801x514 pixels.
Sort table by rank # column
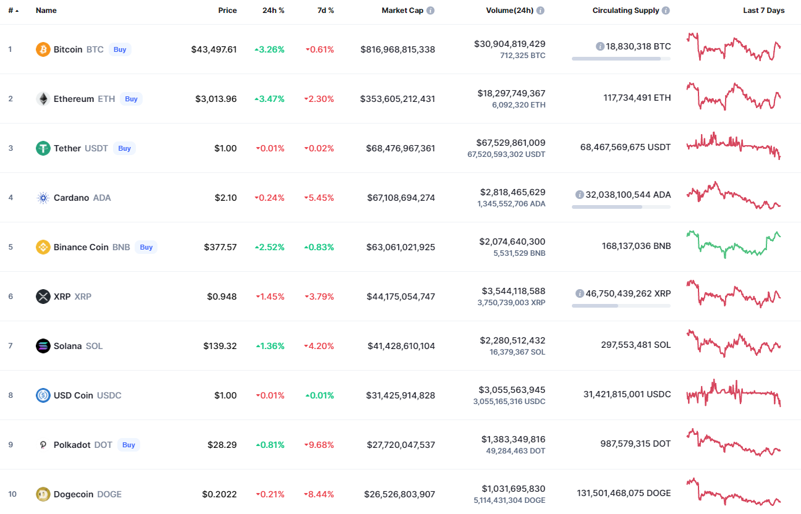coord(13,11)
